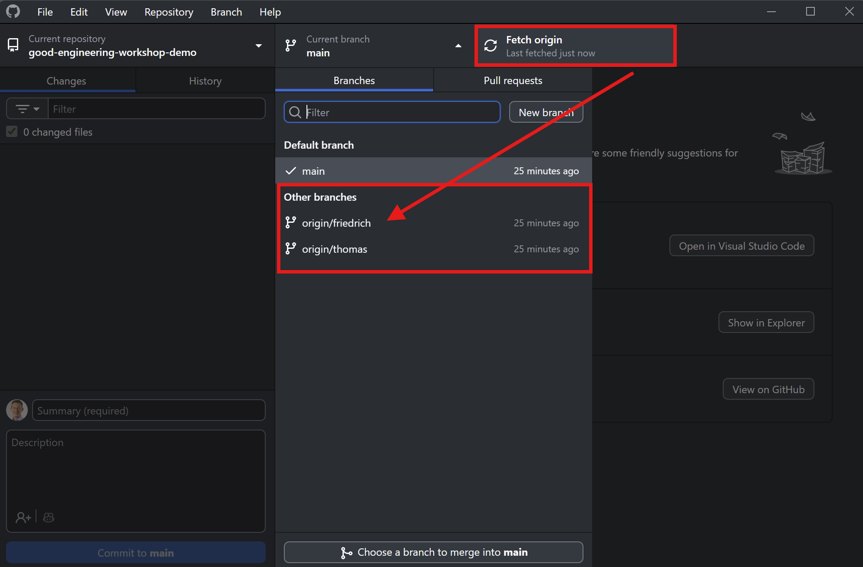Click the branch icon beside origin/thomas
Viewport: 863px width, 567px height.
tap(290, 249)
